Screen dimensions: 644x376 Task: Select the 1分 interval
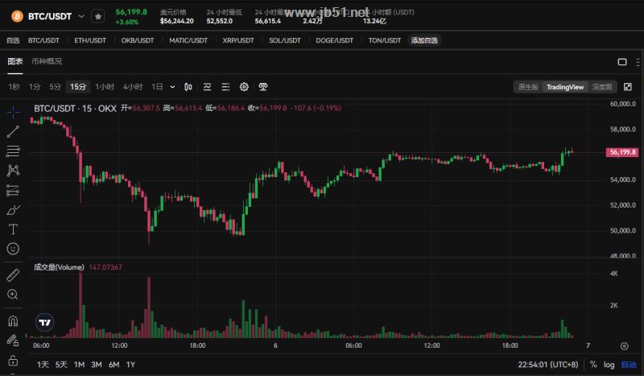click(35, 87)
